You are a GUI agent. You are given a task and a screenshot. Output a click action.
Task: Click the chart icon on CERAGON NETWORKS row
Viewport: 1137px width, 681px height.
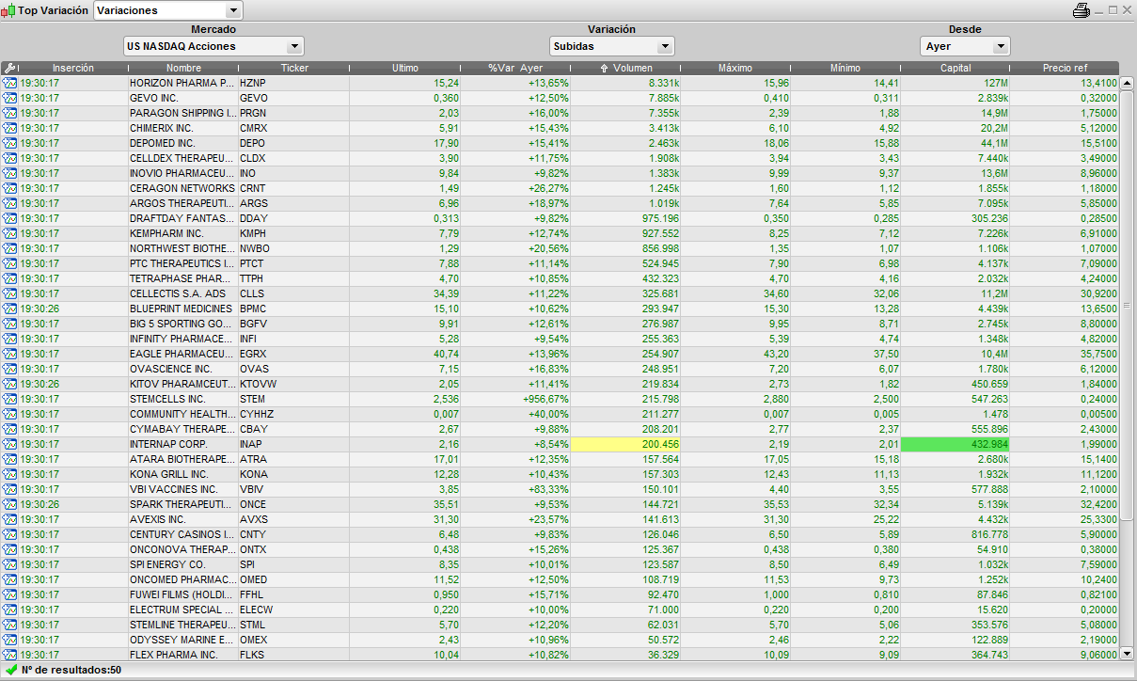(9, 188)
